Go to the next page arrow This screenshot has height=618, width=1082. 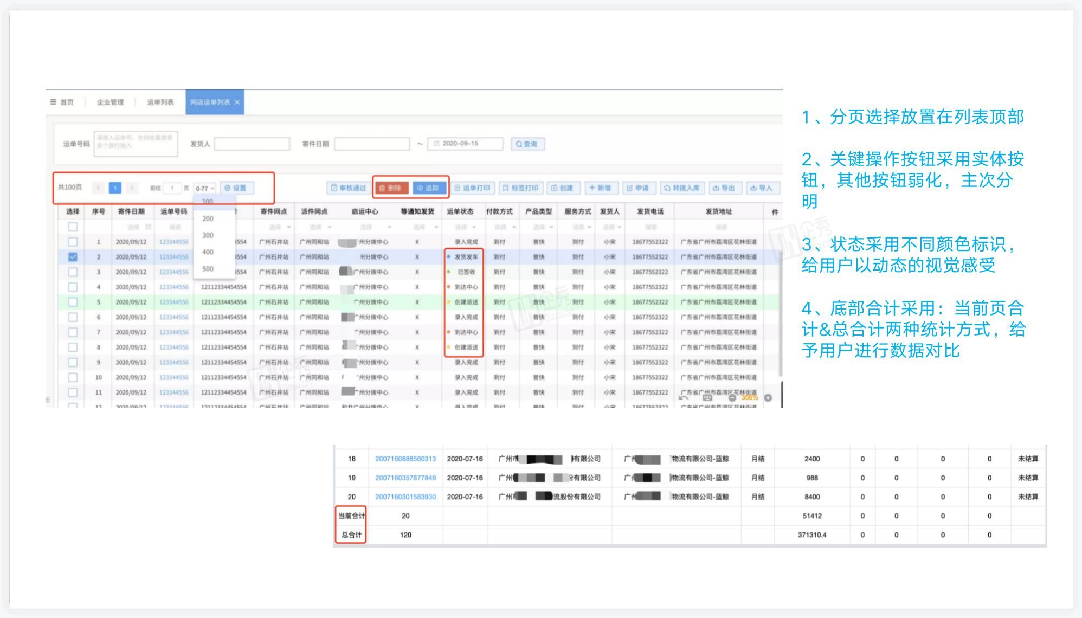pos(132,188)
